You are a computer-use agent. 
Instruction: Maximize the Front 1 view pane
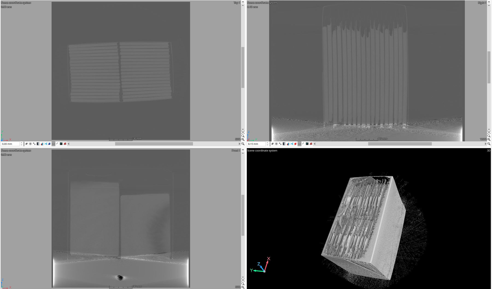243,150
